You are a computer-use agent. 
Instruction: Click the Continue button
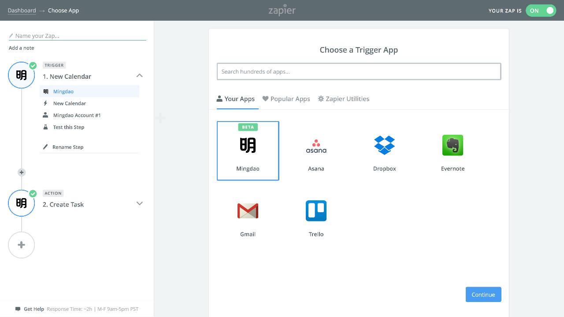(483, 295)
